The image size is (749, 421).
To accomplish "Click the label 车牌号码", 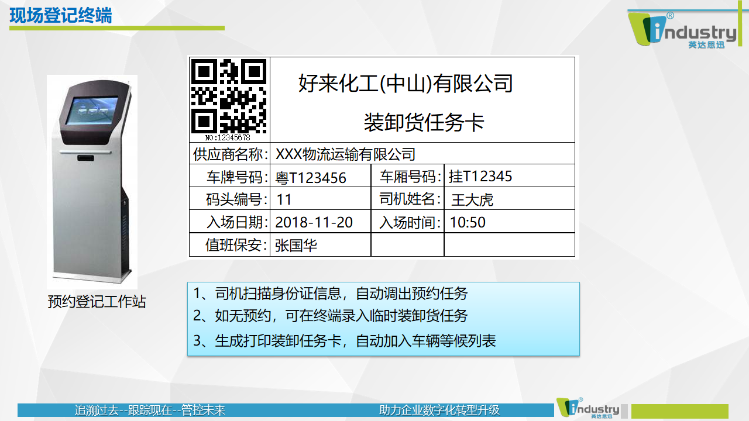I will 237,177.
